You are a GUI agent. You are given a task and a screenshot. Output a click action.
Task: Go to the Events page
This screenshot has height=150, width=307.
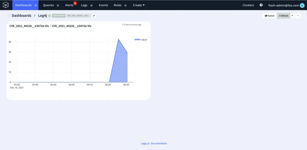(x=103, y=5)
